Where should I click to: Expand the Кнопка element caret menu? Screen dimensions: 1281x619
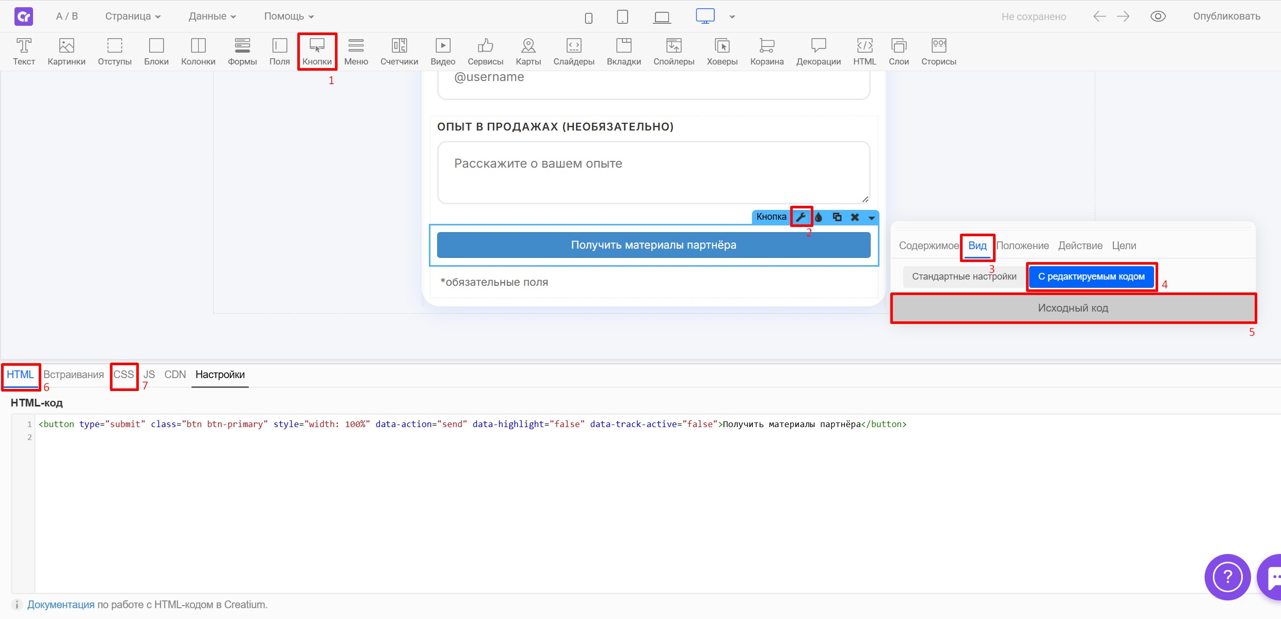pos(872,218)
